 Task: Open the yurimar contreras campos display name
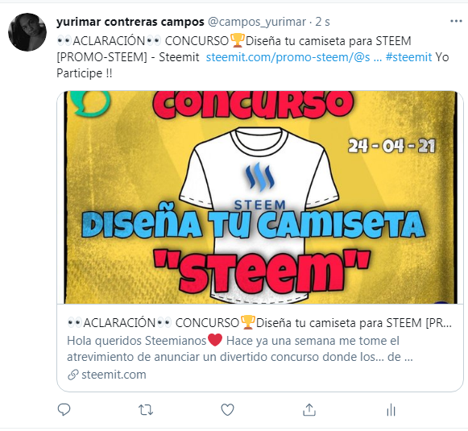[x=130, y=22]
